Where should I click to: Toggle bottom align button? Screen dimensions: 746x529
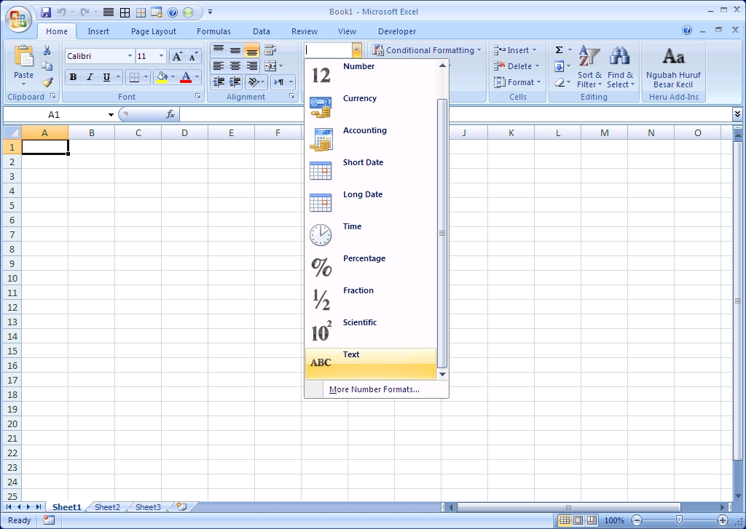point(251,50)
